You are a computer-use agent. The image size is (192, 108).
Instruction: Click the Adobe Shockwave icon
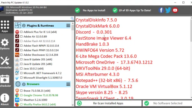click(x=17, y=55)
